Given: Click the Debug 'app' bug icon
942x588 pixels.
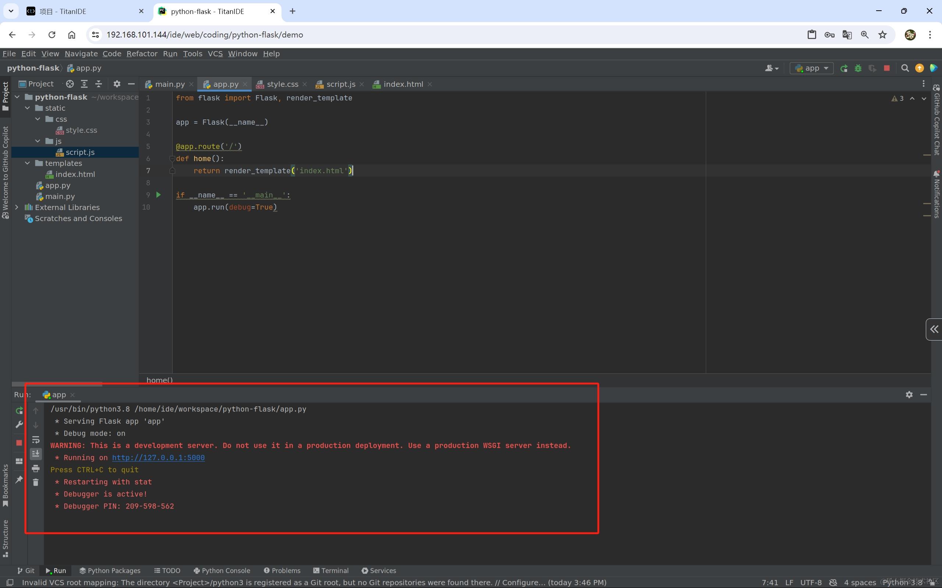Looking at the screenshot, I should point(858,68).
